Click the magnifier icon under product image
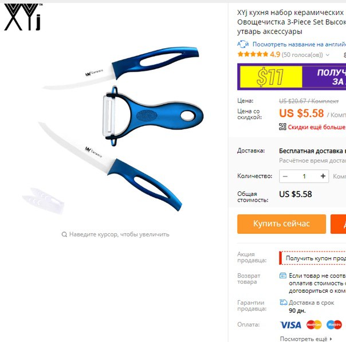The height and width of the screenshot is (342, 346). pos(64,234)
